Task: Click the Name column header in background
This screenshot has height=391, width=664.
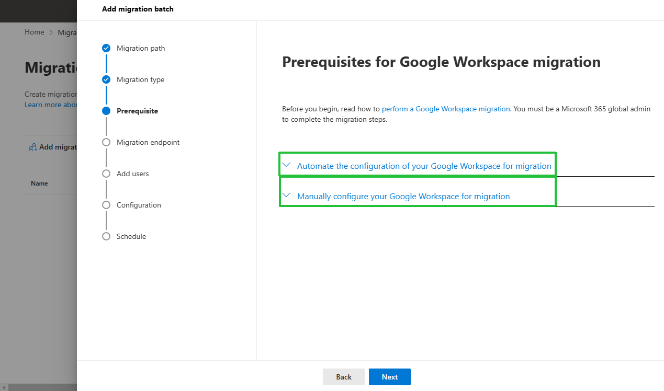Action: point(39,183)
